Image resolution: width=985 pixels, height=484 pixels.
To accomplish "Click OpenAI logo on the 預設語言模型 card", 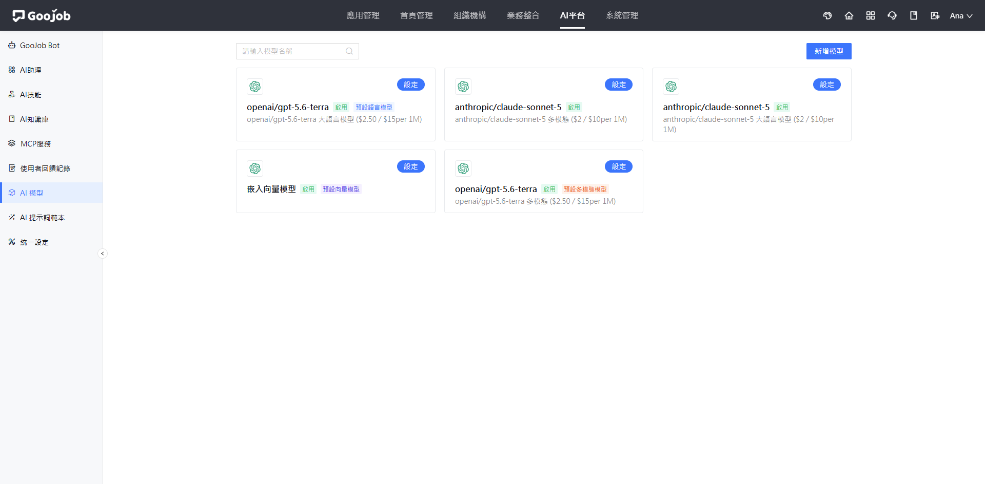I will click(x=255, y=87).
